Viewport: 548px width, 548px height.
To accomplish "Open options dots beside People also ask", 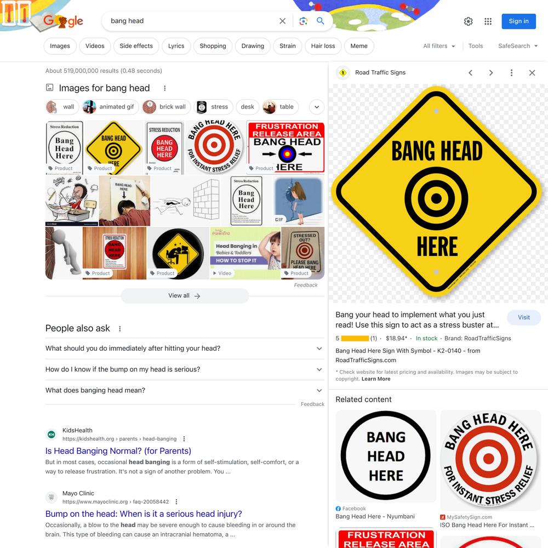I will click(120, 328).
